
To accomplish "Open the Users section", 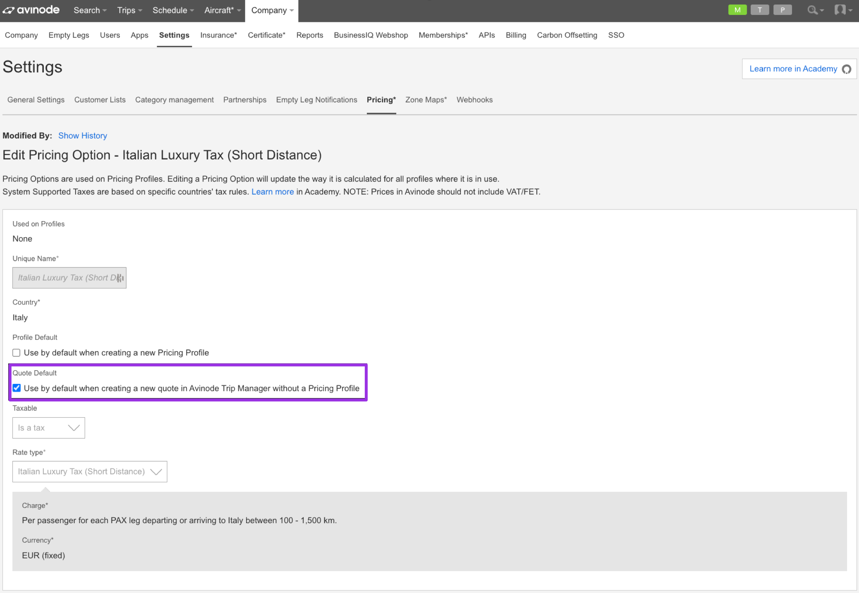I will [110, 35].
